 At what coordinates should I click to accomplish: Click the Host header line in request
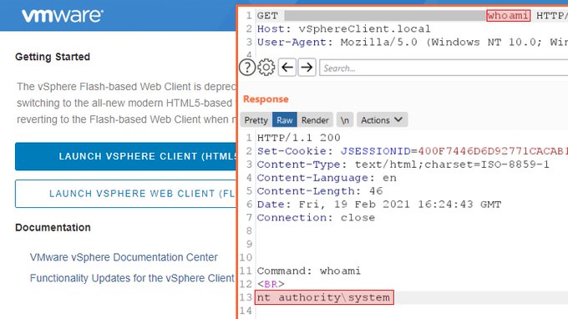pyautogui.click(x=344, y=28)
